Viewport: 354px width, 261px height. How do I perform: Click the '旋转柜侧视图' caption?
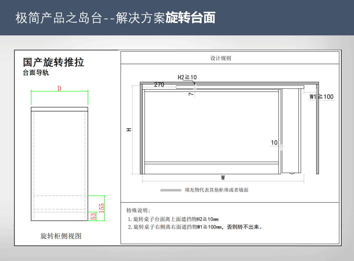click(x=61, y=236)
